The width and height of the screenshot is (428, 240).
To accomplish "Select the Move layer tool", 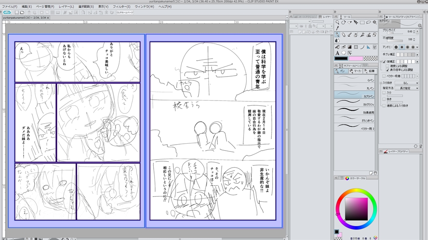I will pos(356,22).
